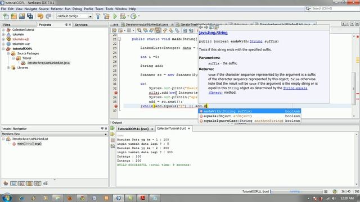Screen dimensions: 360x202
Task: Open the Navigate menu
Action: point(31,9)
